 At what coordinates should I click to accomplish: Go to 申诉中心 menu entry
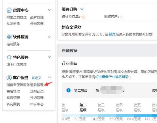point(37,104)
